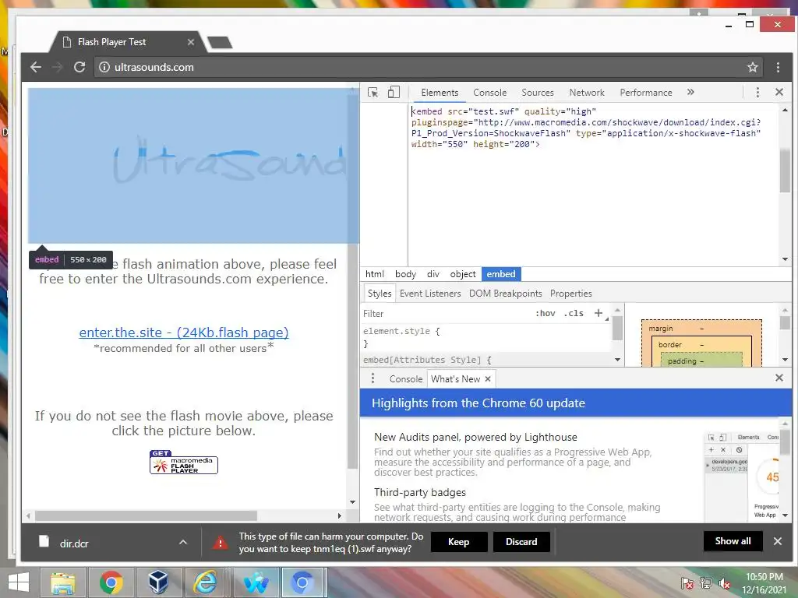
Task: Open the Windows Start menu
Action: [19, 582]
